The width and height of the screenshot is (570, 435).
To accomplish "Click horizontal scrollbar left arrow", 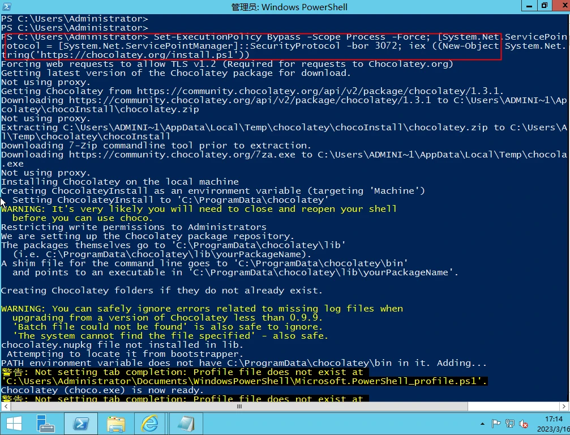I will (6, 406).
